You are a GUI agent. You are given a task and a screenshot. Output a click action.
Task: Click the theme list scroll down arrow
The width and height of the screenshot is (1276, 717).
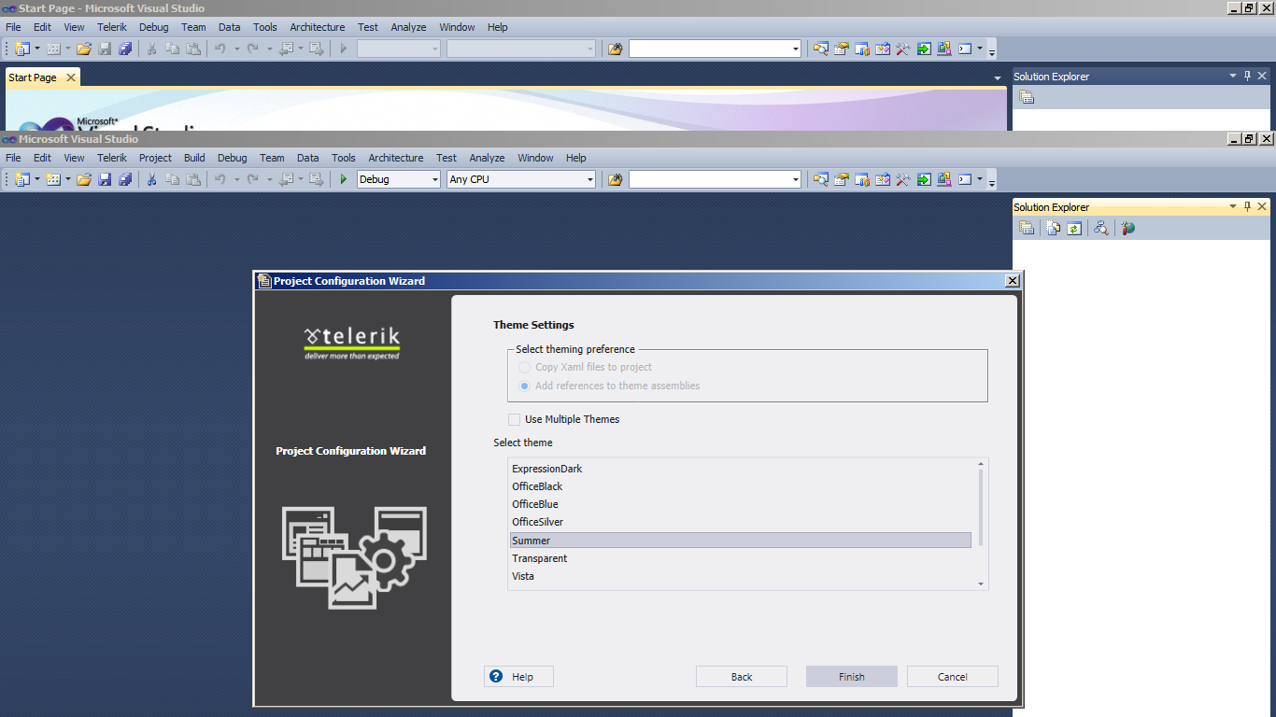click(x=981, y=583)
